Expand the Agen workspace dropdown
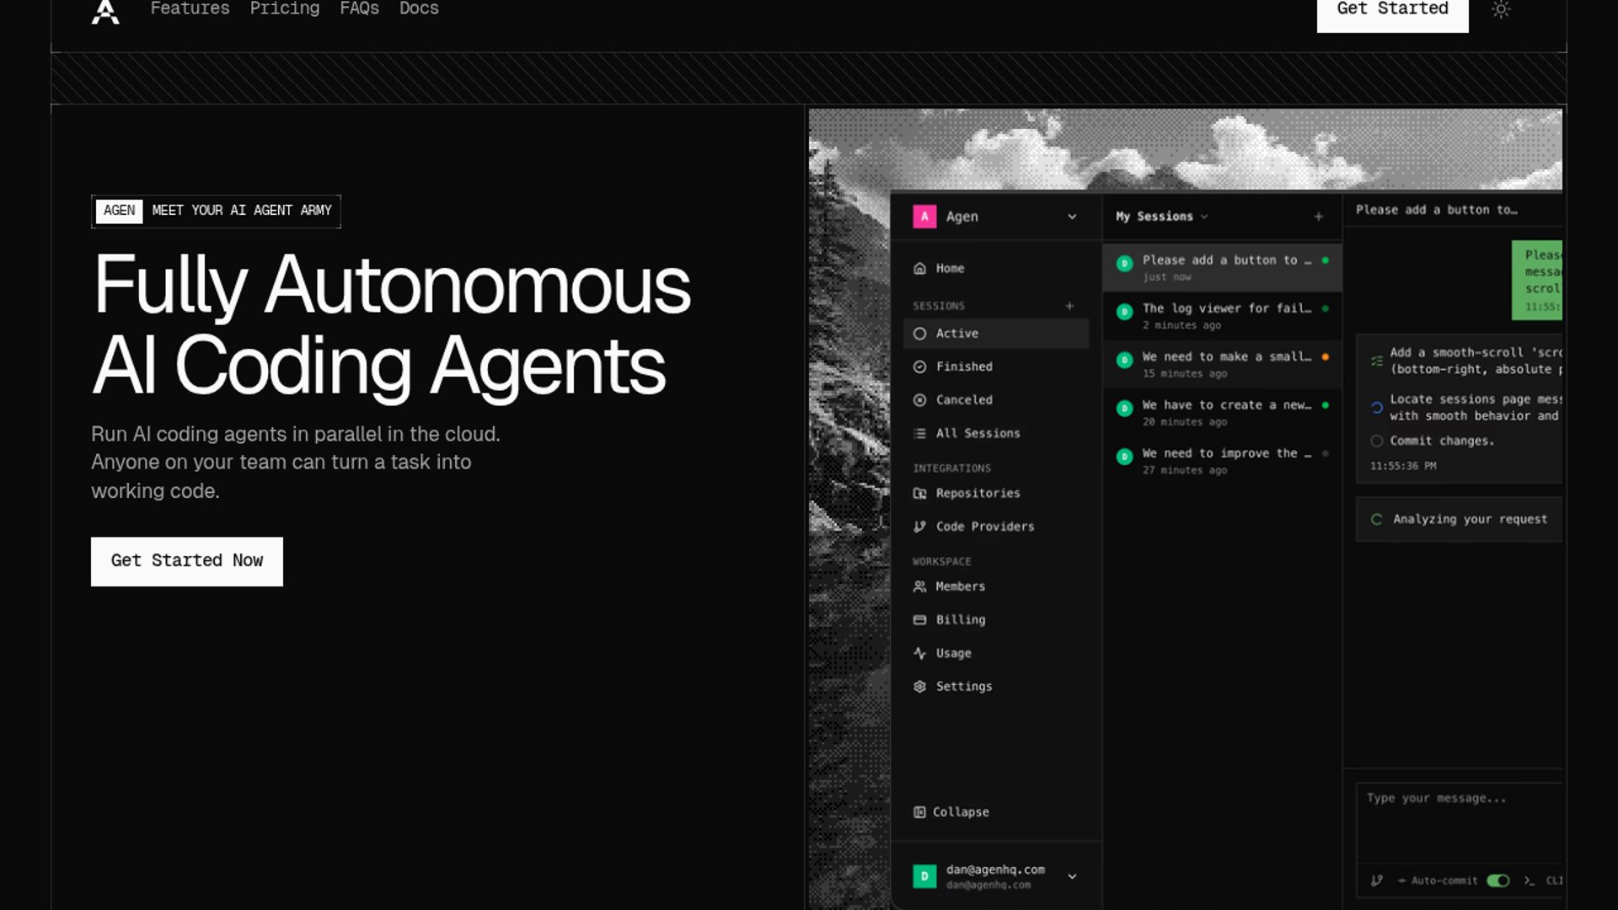This screenshot has height=910, width=1618. [x=1072, y=217]
